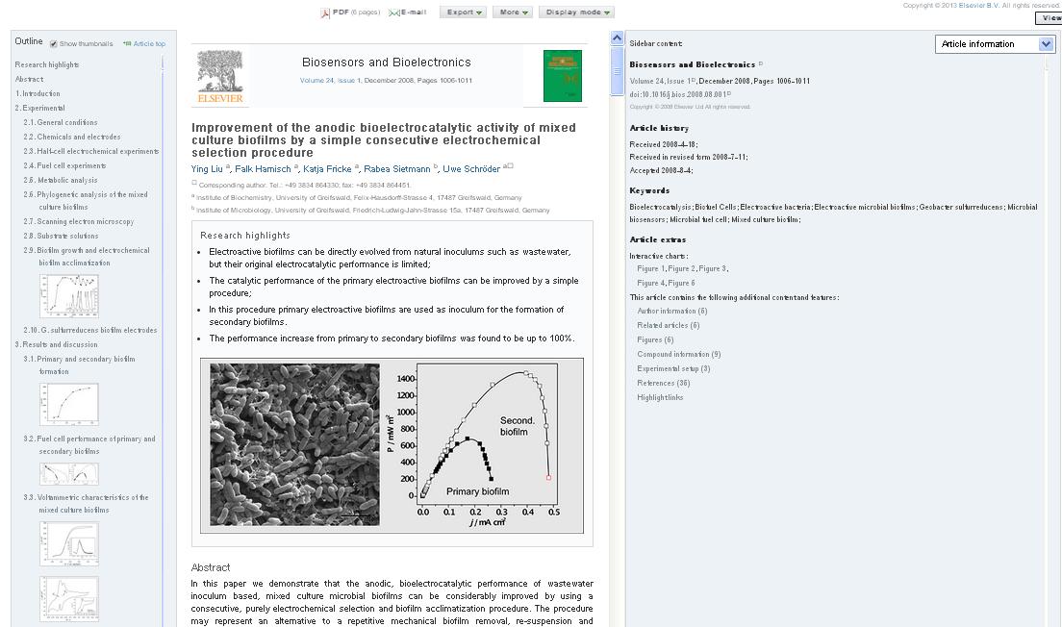Open author Ying Liu link
The height and width of the screenshot is (627, 1062).
(x=207, y=169)
